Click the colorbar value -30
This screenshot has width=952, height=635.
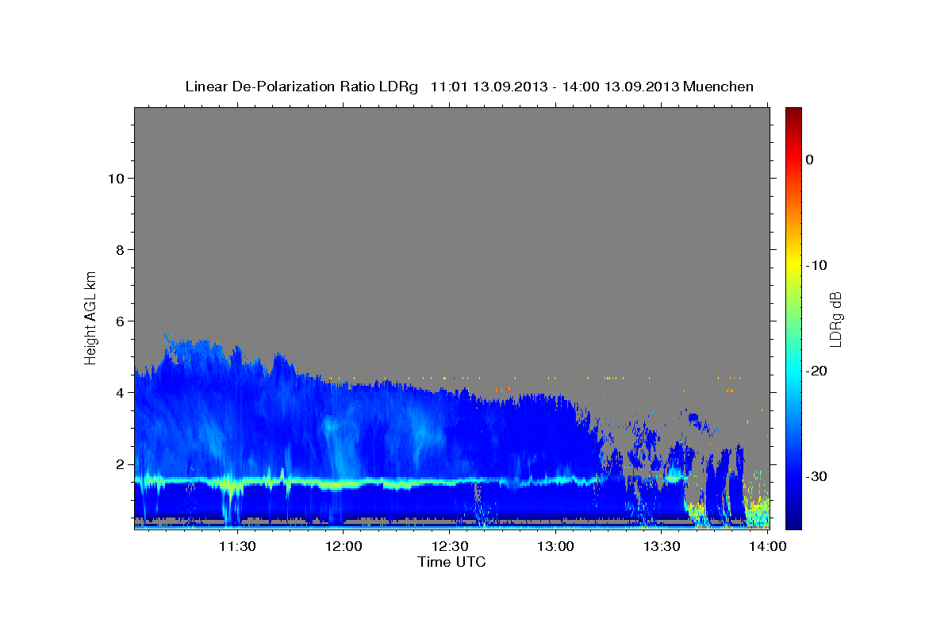pos(816,476)
